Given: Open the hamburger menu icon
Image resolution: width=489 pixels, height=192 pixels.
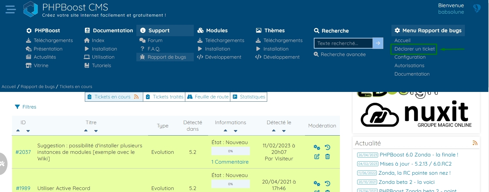Looking at the screenshot, I should click(x=10, y=9).
